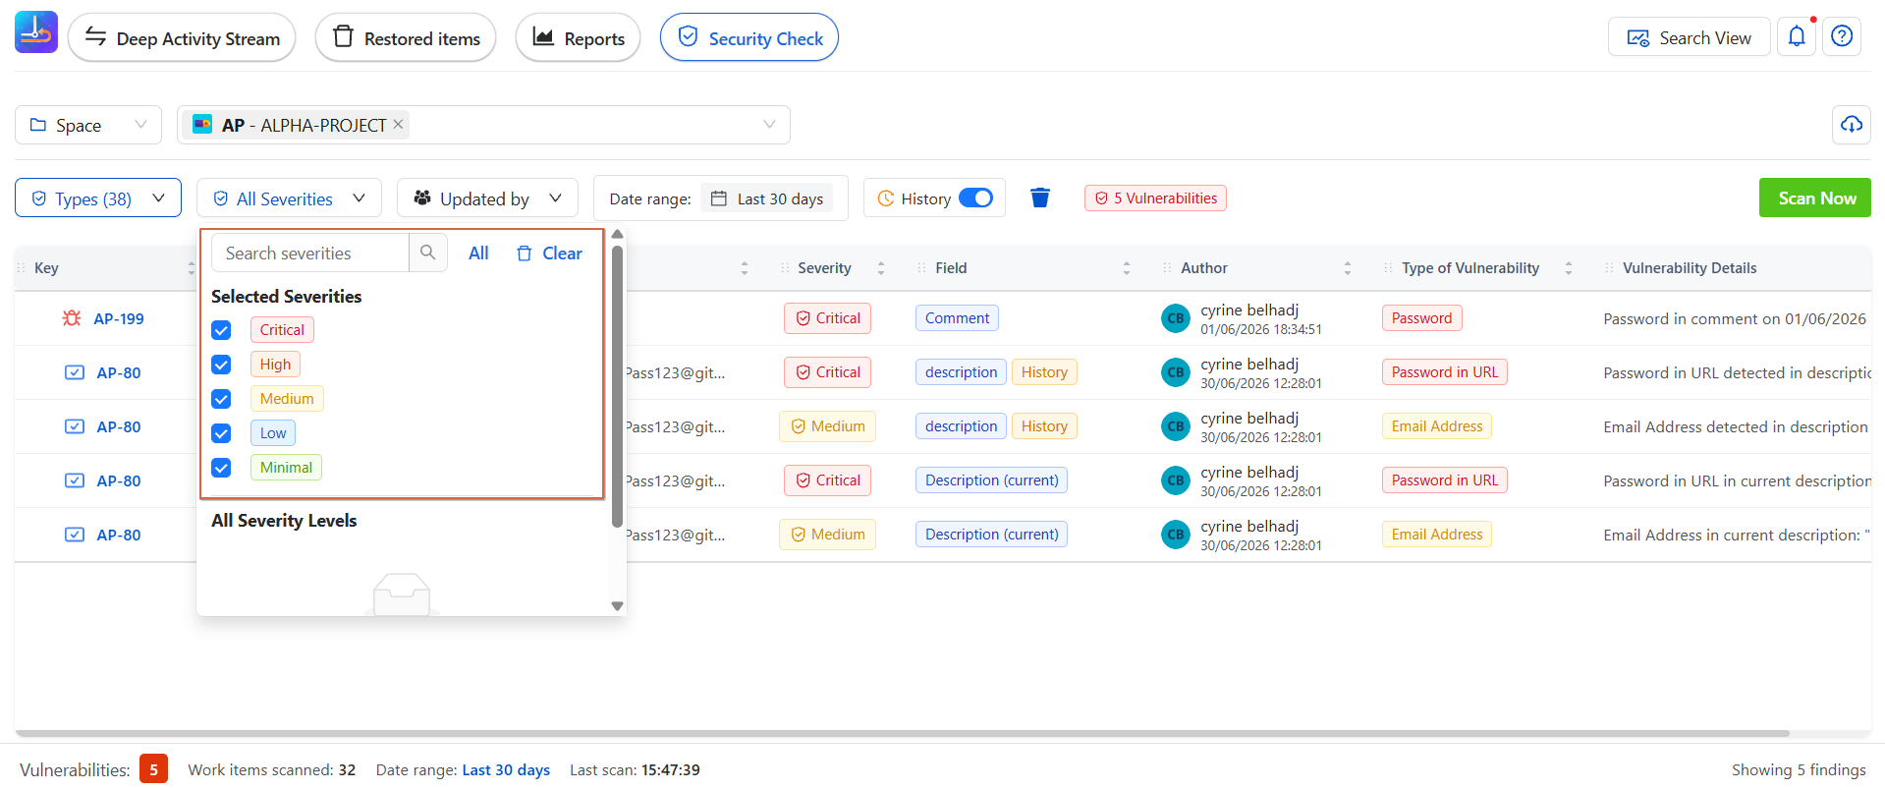
Task: Remove AP - ALPHA-PROJECT tag with x
Action: pyautogui.click(x=398, y=125)
